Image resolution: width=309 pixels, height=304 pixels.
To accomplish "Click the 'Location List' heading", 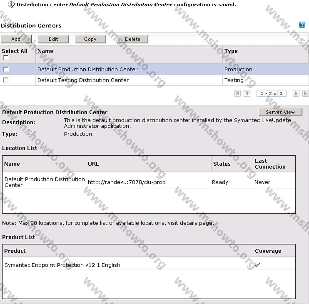I will [20, 148].
